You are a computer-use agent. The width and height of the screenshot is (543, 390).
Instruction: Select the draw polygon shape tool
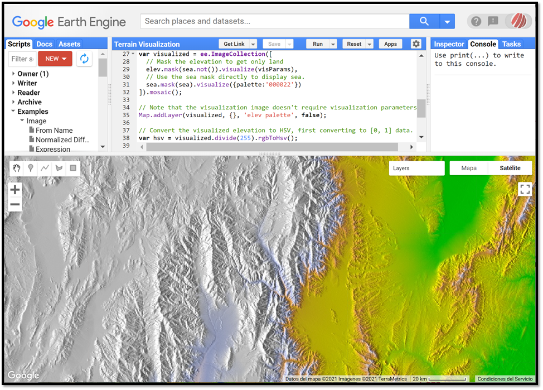tap(59, 168)
